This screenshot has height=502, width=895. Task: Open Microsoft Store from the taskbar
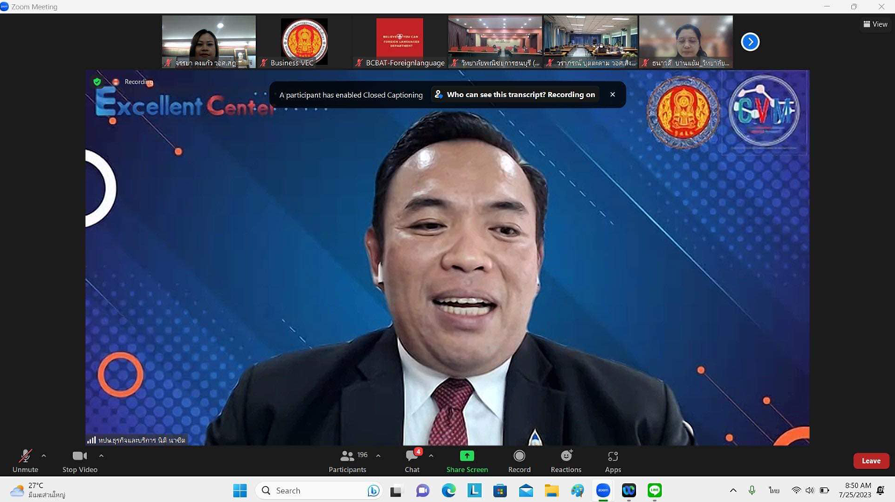[500, 490]
